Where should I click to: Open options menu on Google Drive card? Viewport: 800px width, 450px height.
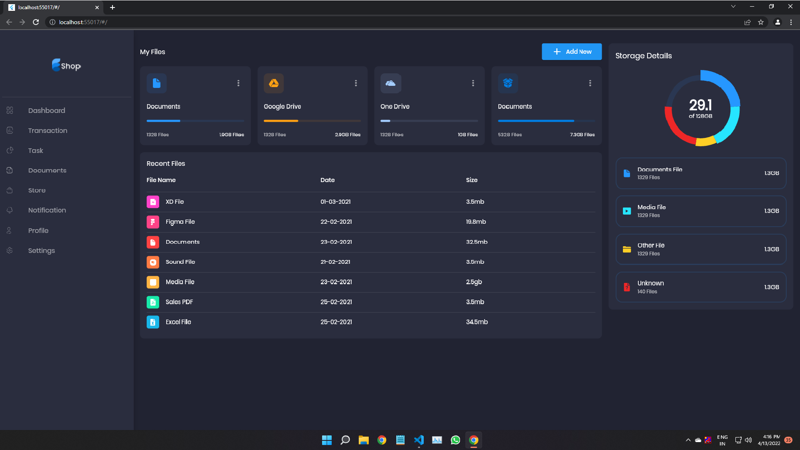[356, 83]
